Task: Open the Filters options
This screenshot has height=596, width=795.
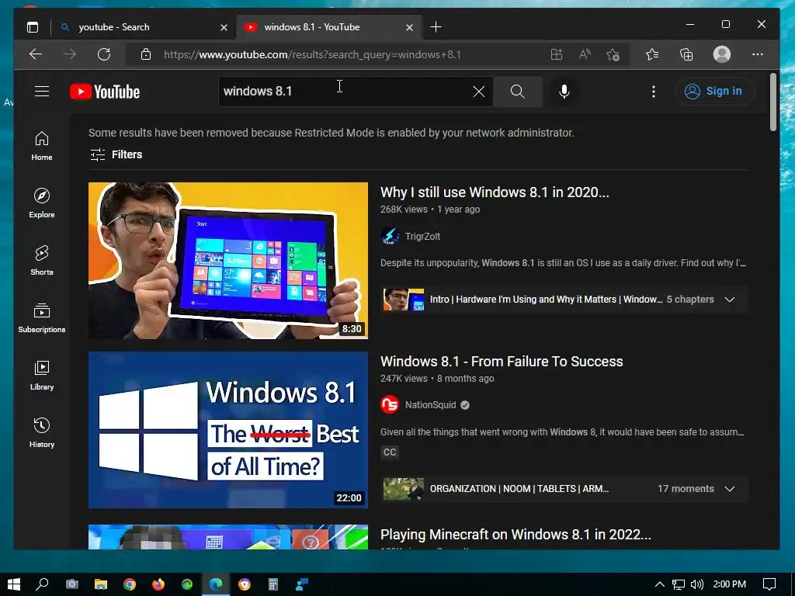Action: click(116, 154)
